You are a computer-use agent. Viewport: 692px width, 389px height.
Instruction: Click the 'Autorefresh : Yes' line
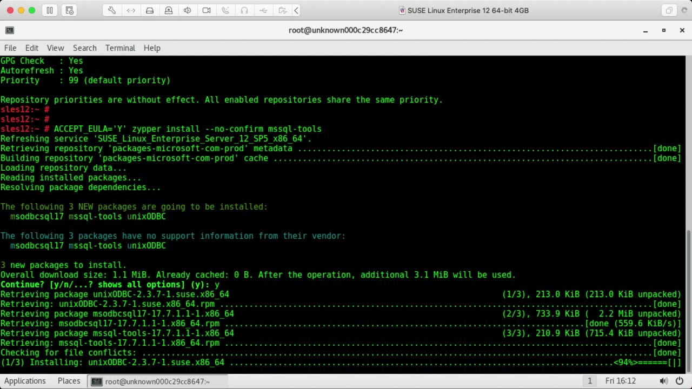(x=42, y=71)
